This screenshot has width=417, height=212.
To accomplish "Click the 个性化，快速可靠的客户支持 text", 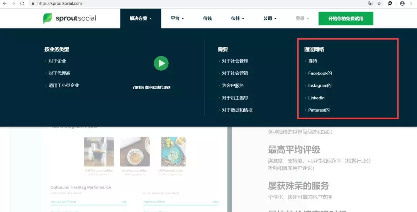I will click(x=300, y=197).
